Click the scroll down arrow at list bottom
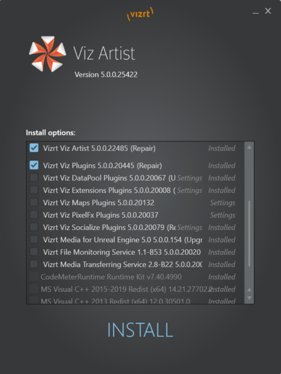 tap(250, 298)
